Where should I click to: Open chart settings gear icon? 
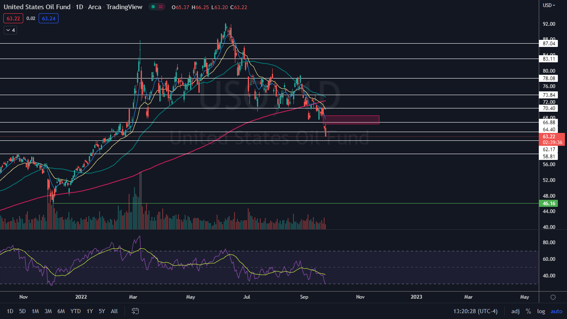[x=553, y=297]
